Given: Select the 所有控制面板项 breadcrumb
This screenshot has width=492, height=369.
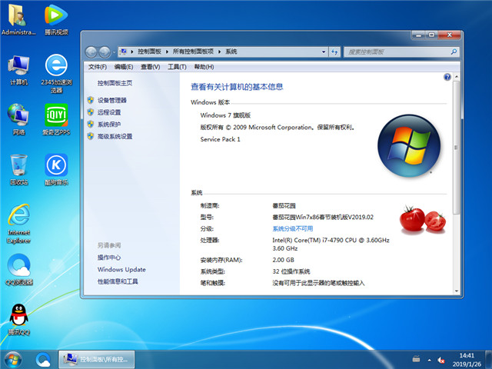Looking at the screenshot, I should tap(193, 52).
